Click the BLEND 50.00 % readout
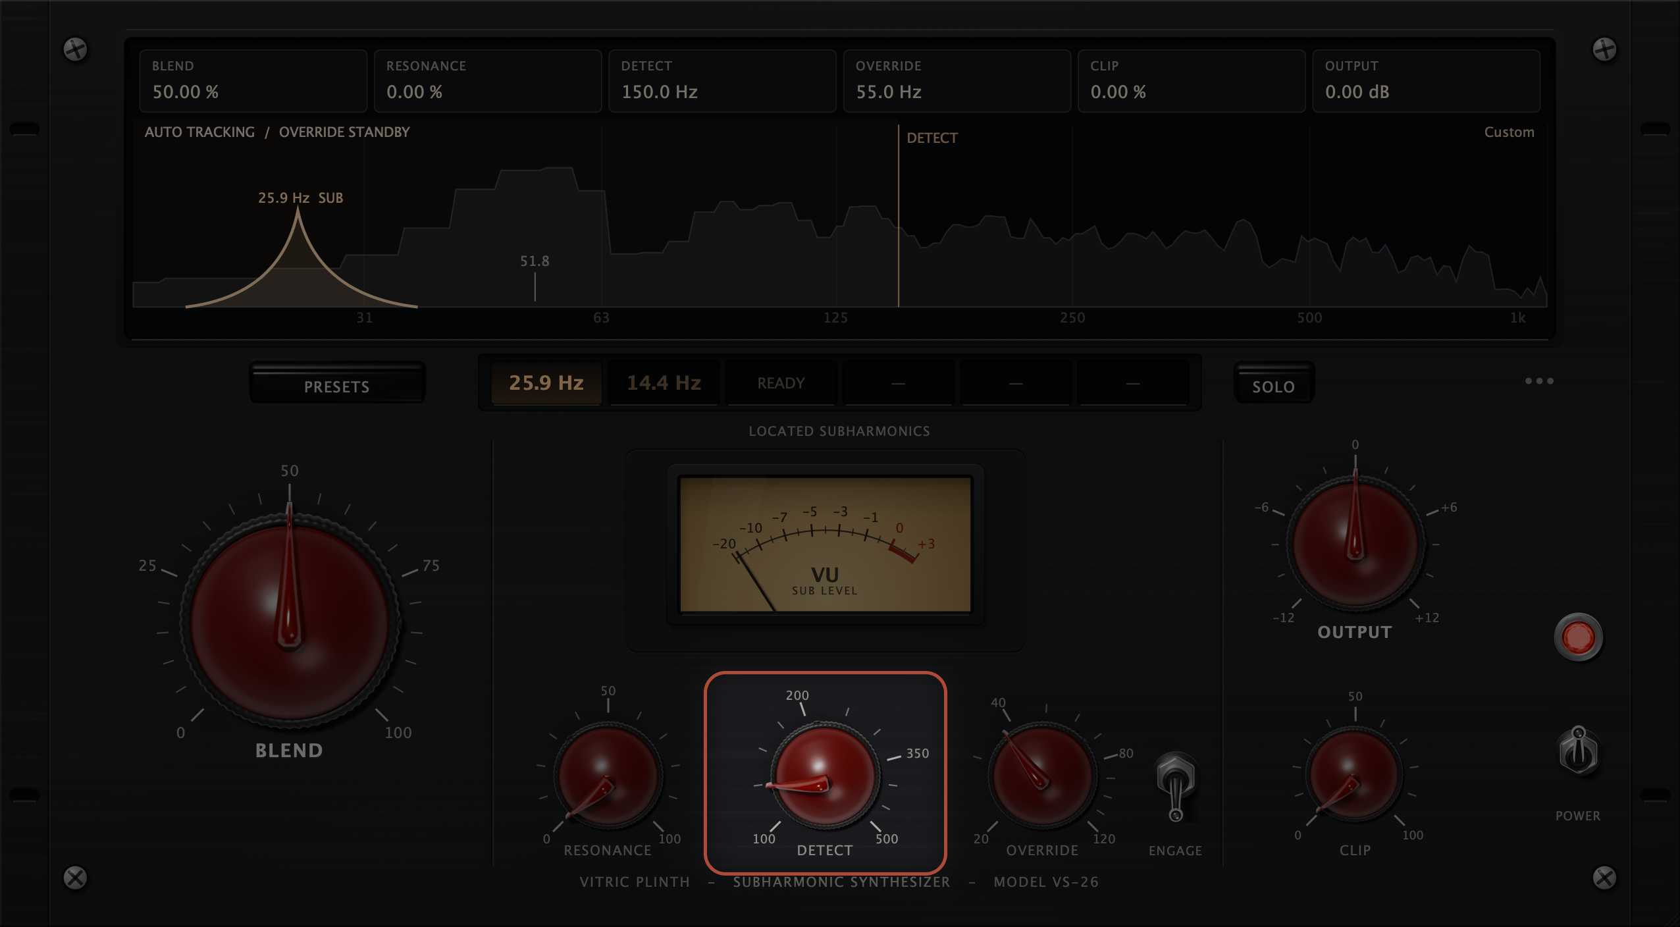This screenshot has height=927, width=1680. pos(253,81)
